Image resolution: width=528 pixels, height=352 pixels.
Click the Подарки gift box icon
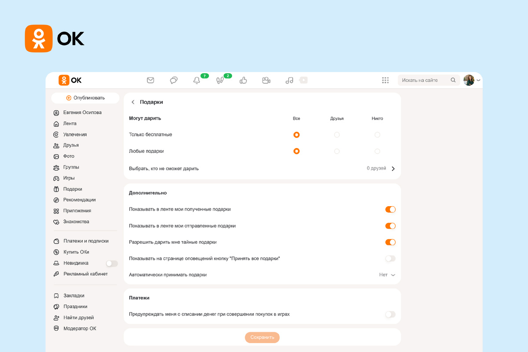pyautogui.click(x=56, y=189)
